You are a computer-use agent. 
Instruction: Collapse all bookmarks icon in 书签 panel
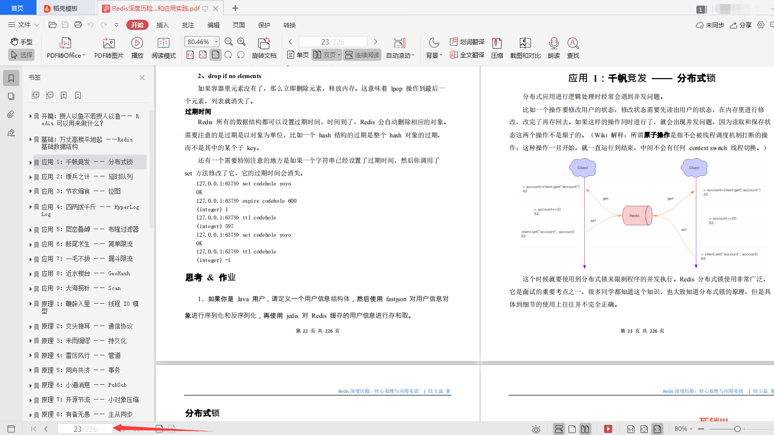point(50,95)
